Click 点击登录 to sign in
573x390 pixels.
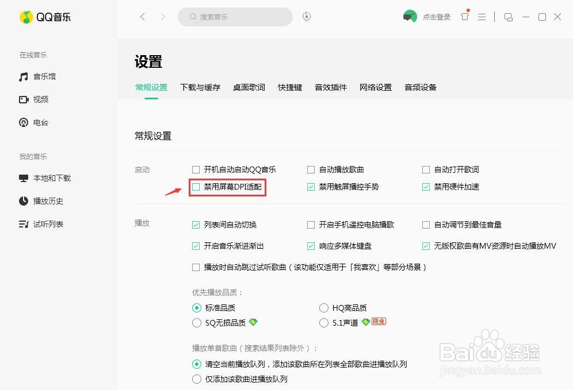click(438, 17)
